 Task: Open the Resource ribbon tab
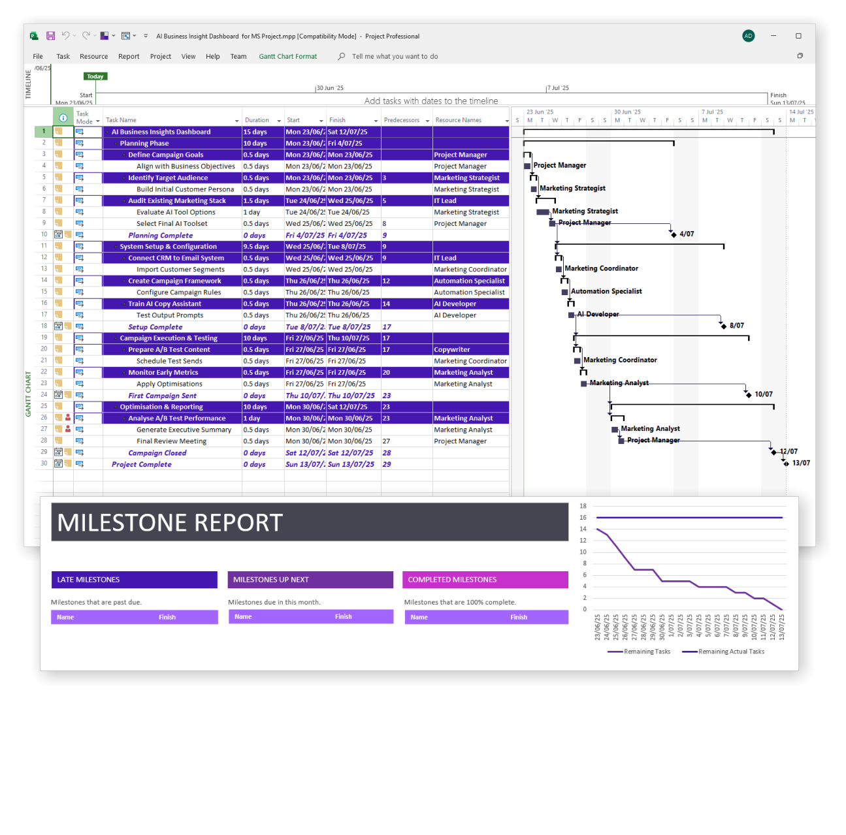point(93,56)
